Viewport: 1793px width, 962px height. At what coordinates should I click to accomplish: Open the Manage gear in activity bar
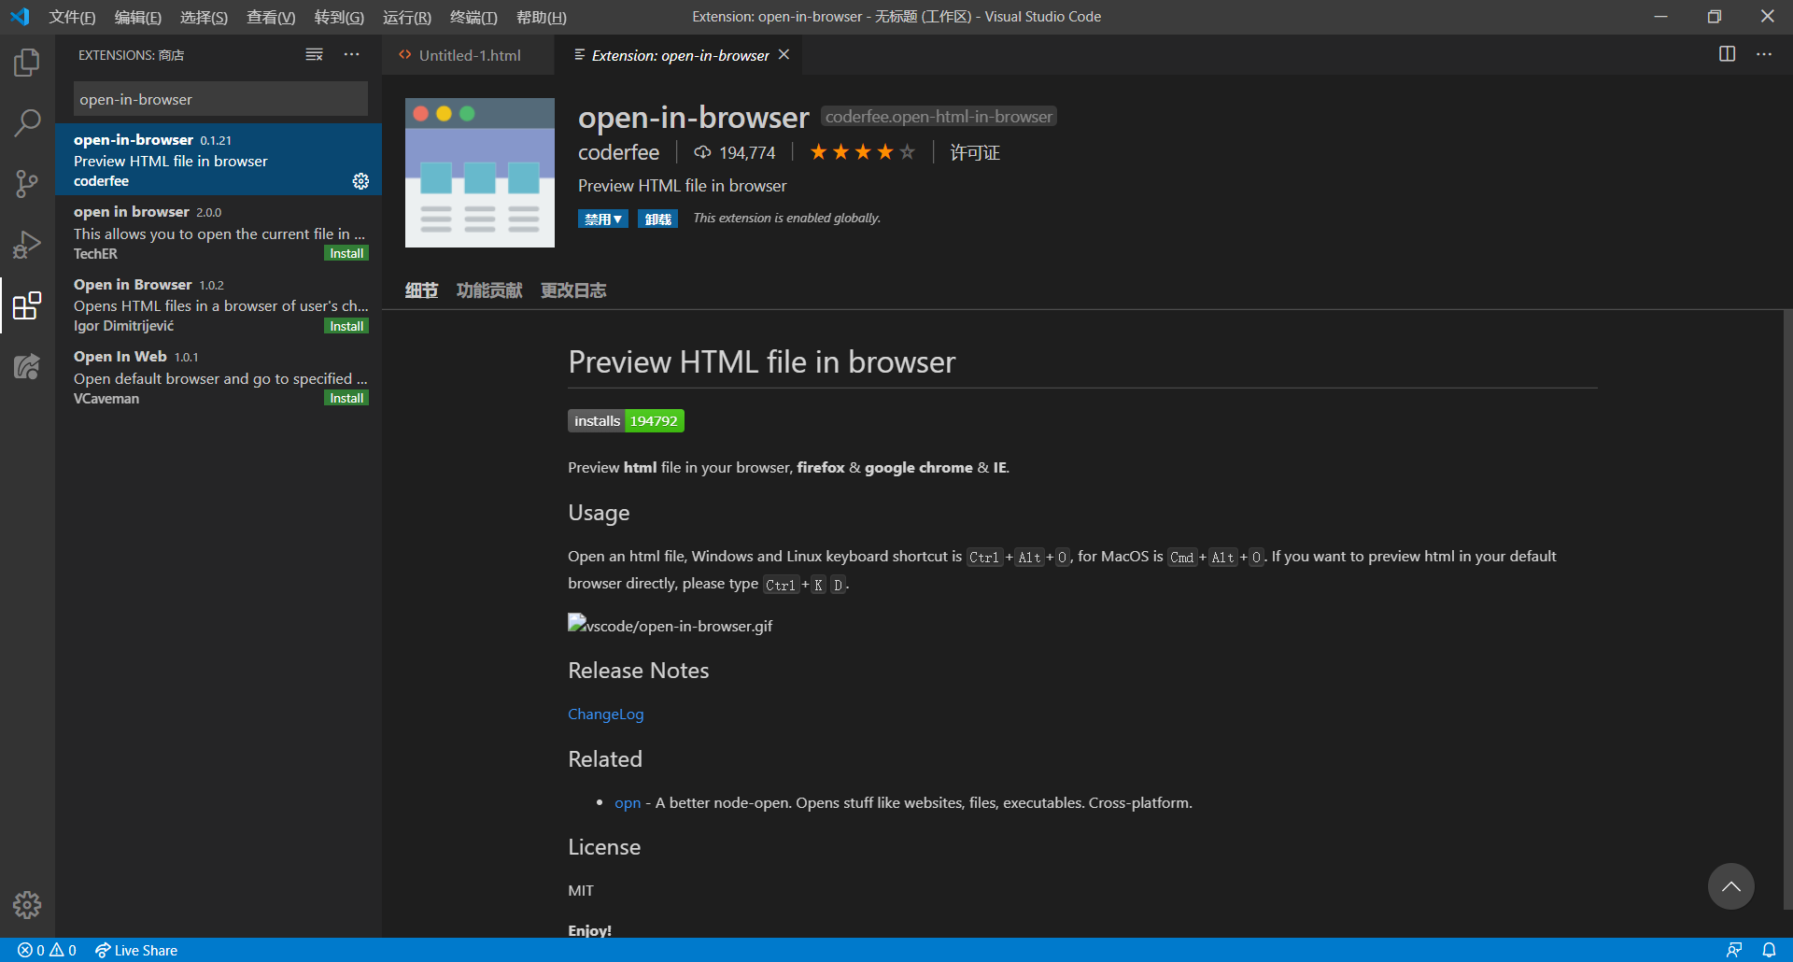click(x=27, y=904)
